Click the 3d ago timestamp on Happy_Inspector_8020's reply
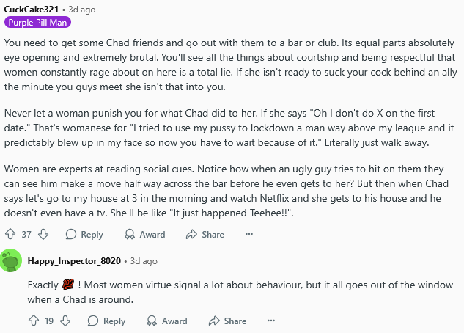The width and height of the screenshot is (464, 333). pos(144,261)
